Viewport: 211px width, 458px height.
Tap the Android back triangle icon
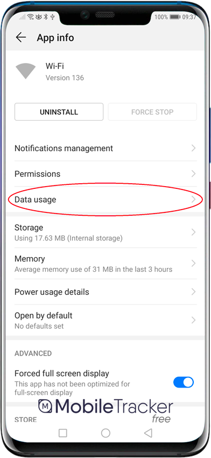(148, 433)
